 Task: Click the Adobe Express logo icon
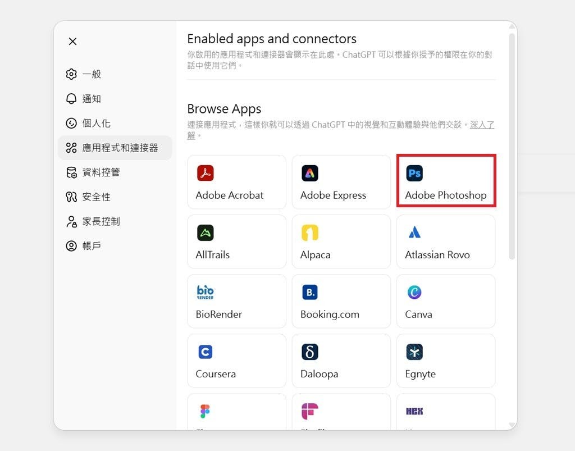[310, 173]
